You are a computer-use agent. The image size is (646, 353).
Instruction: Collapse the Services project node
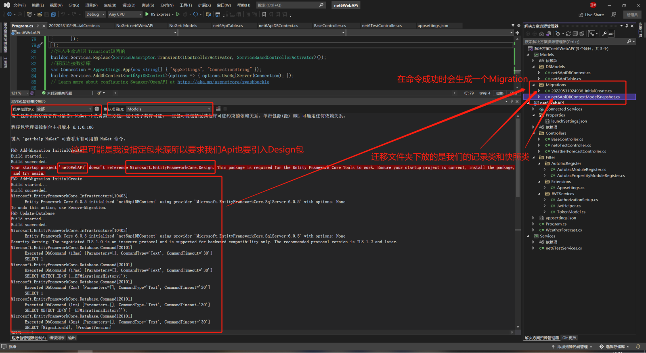(x=528, y=236)
